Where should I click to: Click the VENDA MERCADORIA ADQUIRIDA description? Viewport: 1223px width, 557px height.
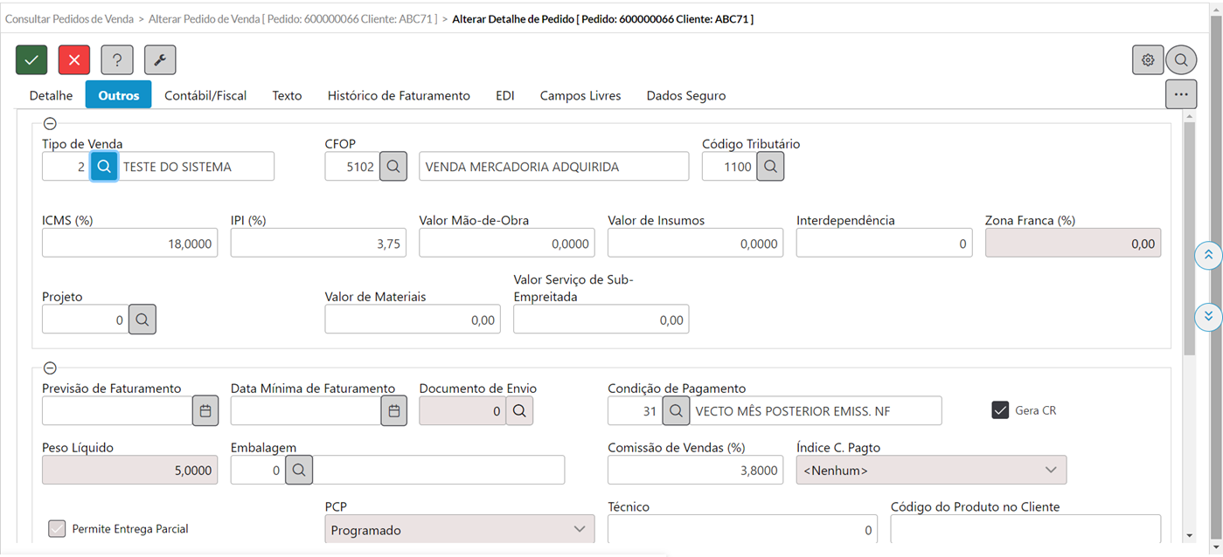click(553, 166)
